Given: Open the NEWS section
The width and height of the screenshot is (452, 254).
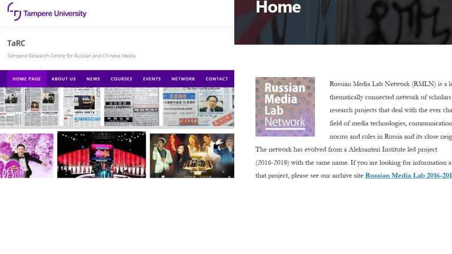Looking at the screenshot, I should 93,79.
